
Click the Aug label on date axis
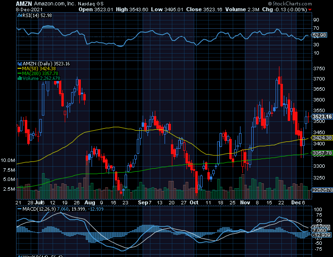click(x=90, y=202)
